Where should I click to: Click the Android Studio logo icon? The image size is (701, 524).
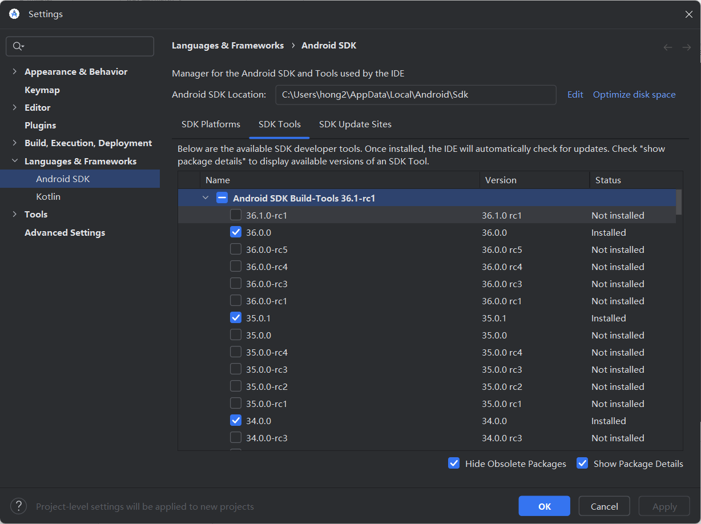coord(14,14)
